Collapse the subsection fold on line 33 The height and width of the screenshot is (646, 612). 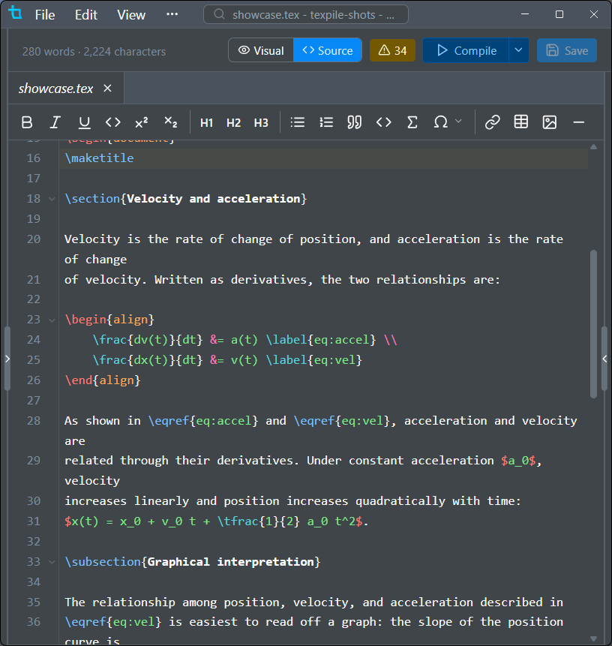(x=52, y=562)
